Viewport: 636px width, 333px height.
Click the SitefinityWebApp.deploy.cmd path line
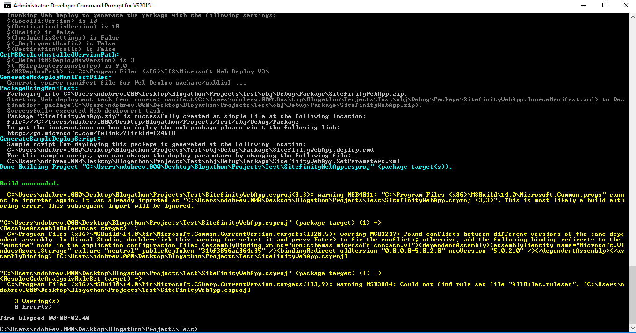click(x=191, y=150)
